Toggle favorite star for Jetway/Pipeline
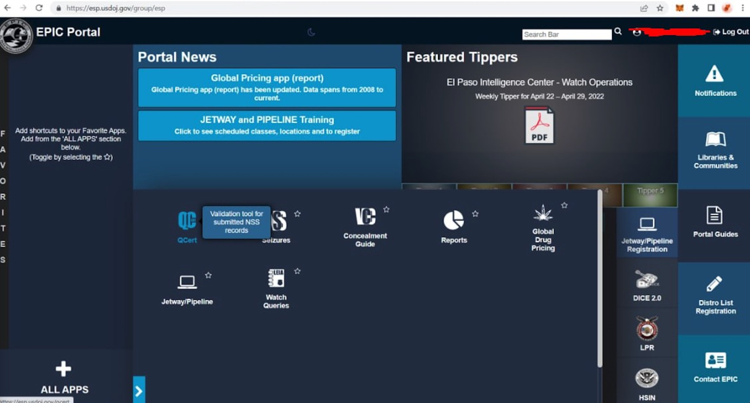Screen dimensions: 750x403 click(208, 275)
